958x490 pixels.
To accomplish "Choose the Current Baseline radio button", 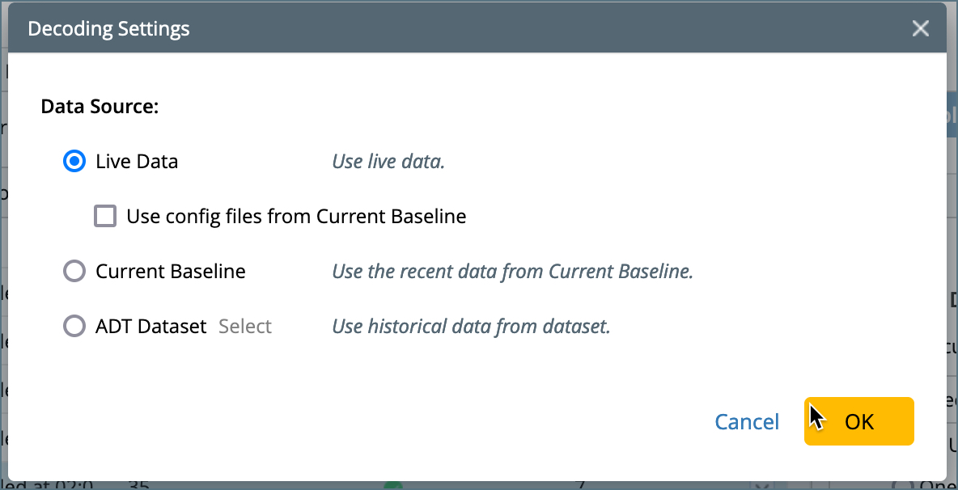I will point(74,272).
